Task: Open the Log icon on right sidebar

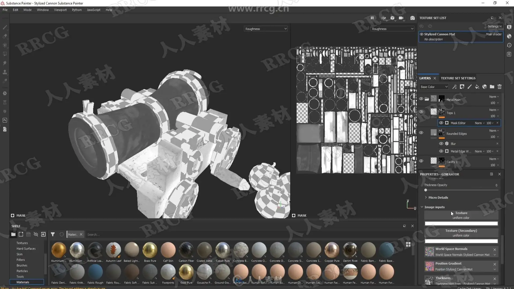Action: click(509, 54)
